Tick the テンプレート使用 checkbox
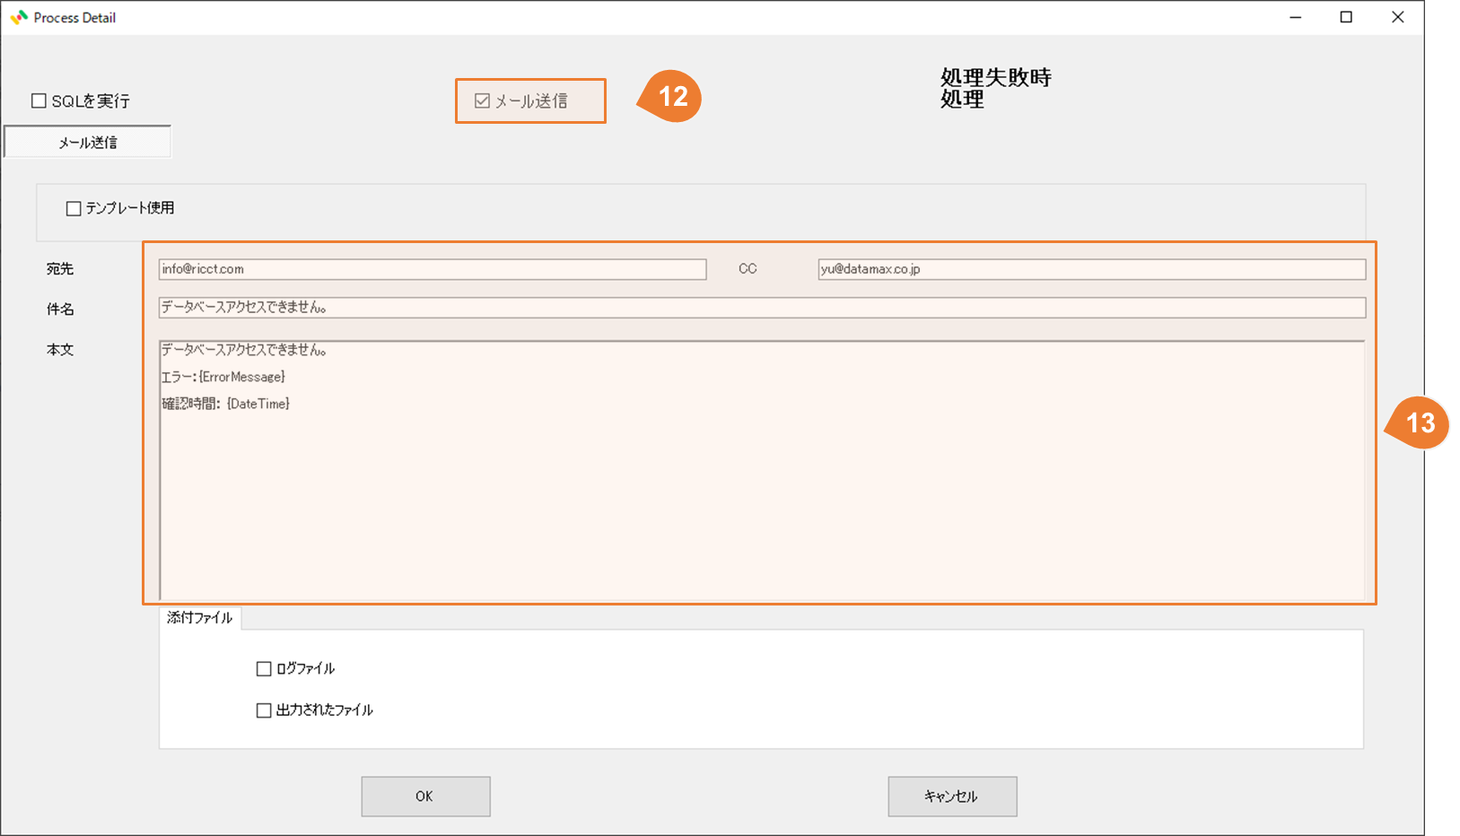 click(x=74, y=208)
